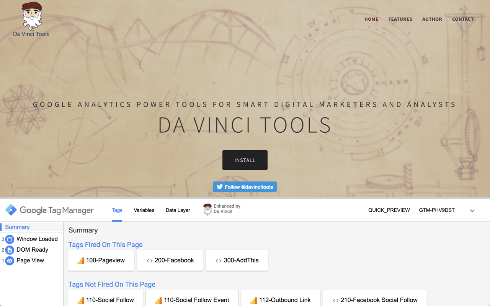Select the Tags tab

(117, 210)
